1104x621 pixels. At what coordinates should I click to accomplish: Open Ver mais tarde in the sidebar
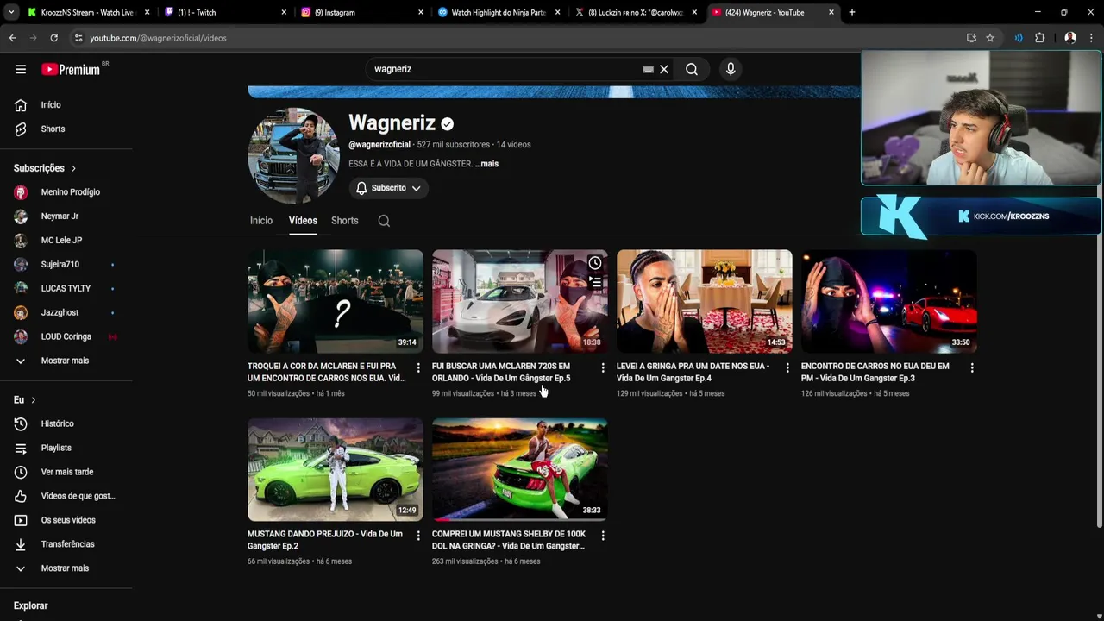pyautogui.click(x=66, y=472)
